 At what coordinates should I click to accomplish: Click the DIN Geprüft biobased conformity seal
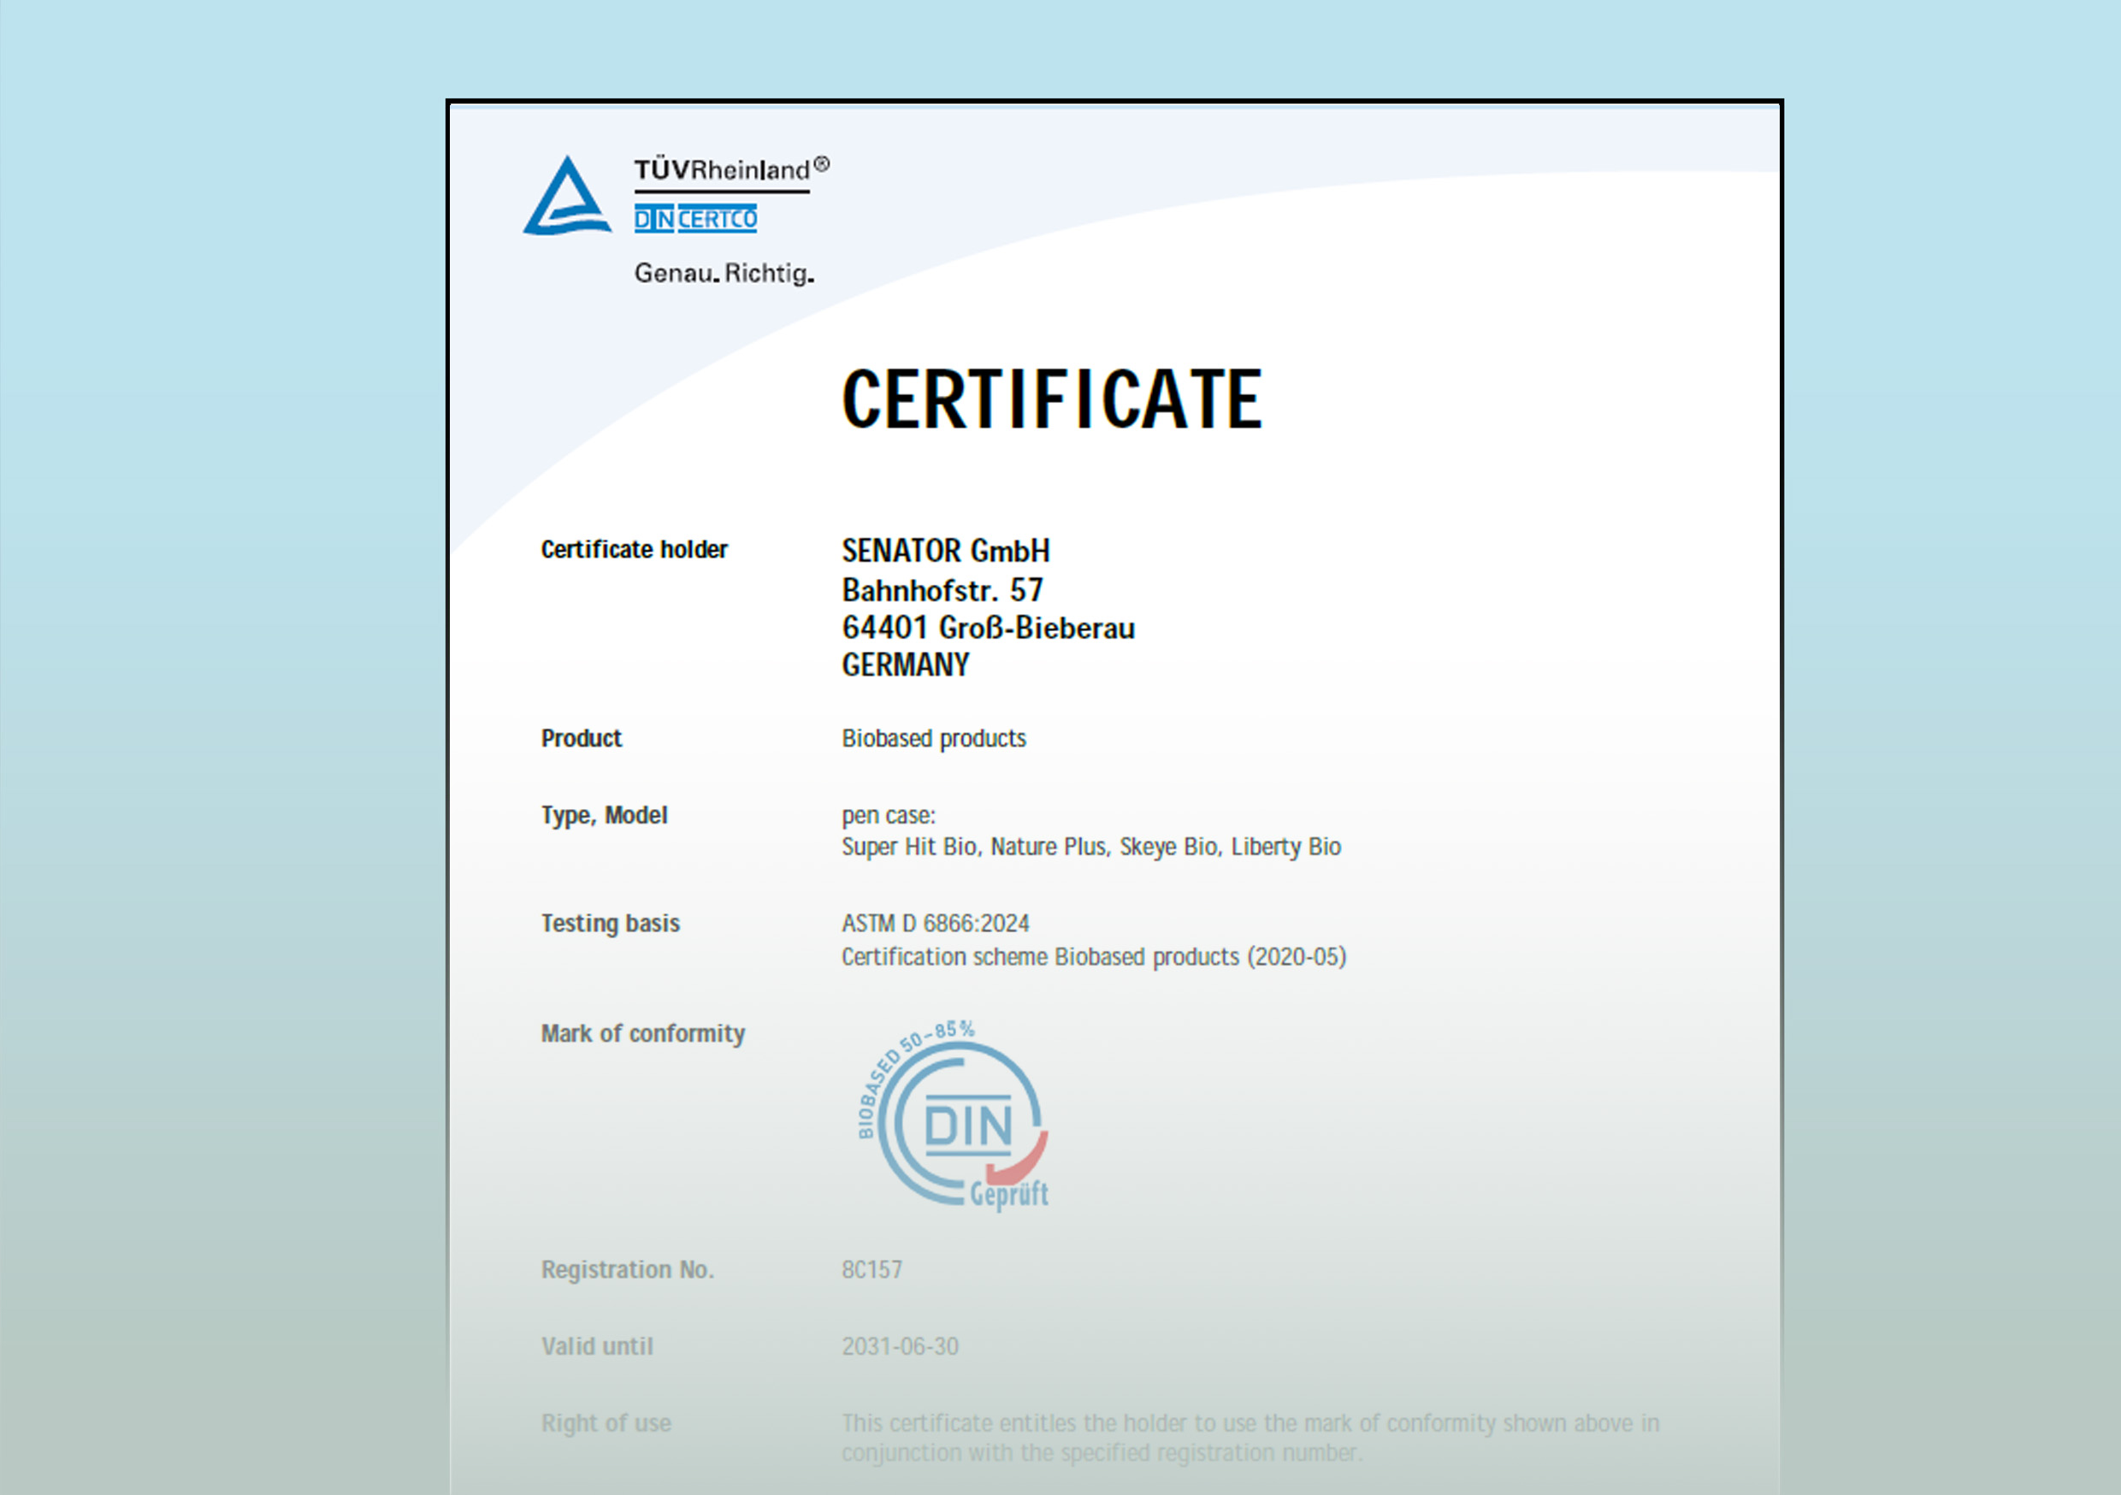tap(953, 1115)
